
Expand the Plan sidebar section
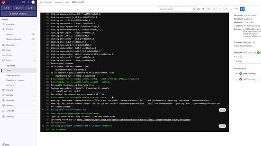click(x=18, y=50)
